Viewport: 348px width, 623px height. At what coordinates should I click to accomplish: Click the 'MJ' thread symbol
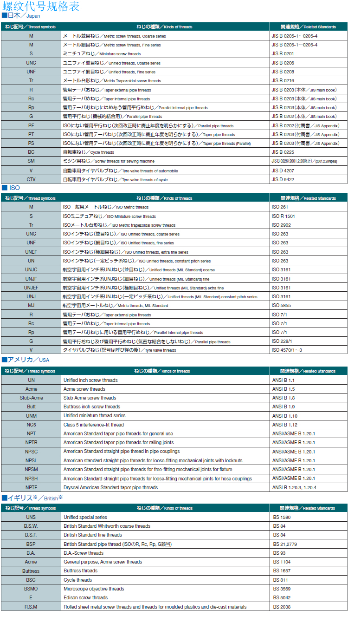(31, 306)
